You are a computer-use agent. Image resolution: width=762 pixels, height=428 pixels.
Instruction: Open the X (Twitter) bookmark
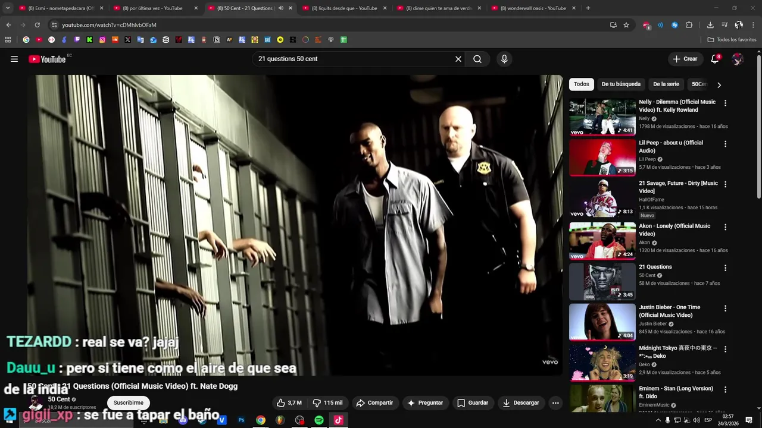tap(127, 40)
